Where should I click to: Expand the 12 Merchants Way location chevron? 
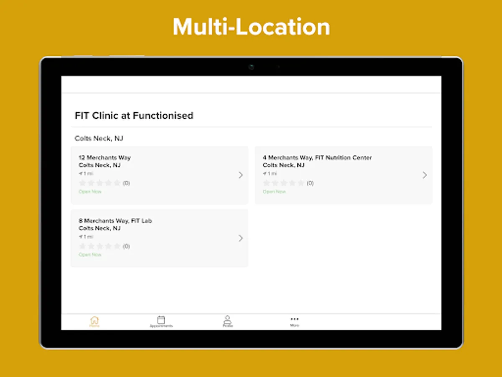[x=241, y=175]
